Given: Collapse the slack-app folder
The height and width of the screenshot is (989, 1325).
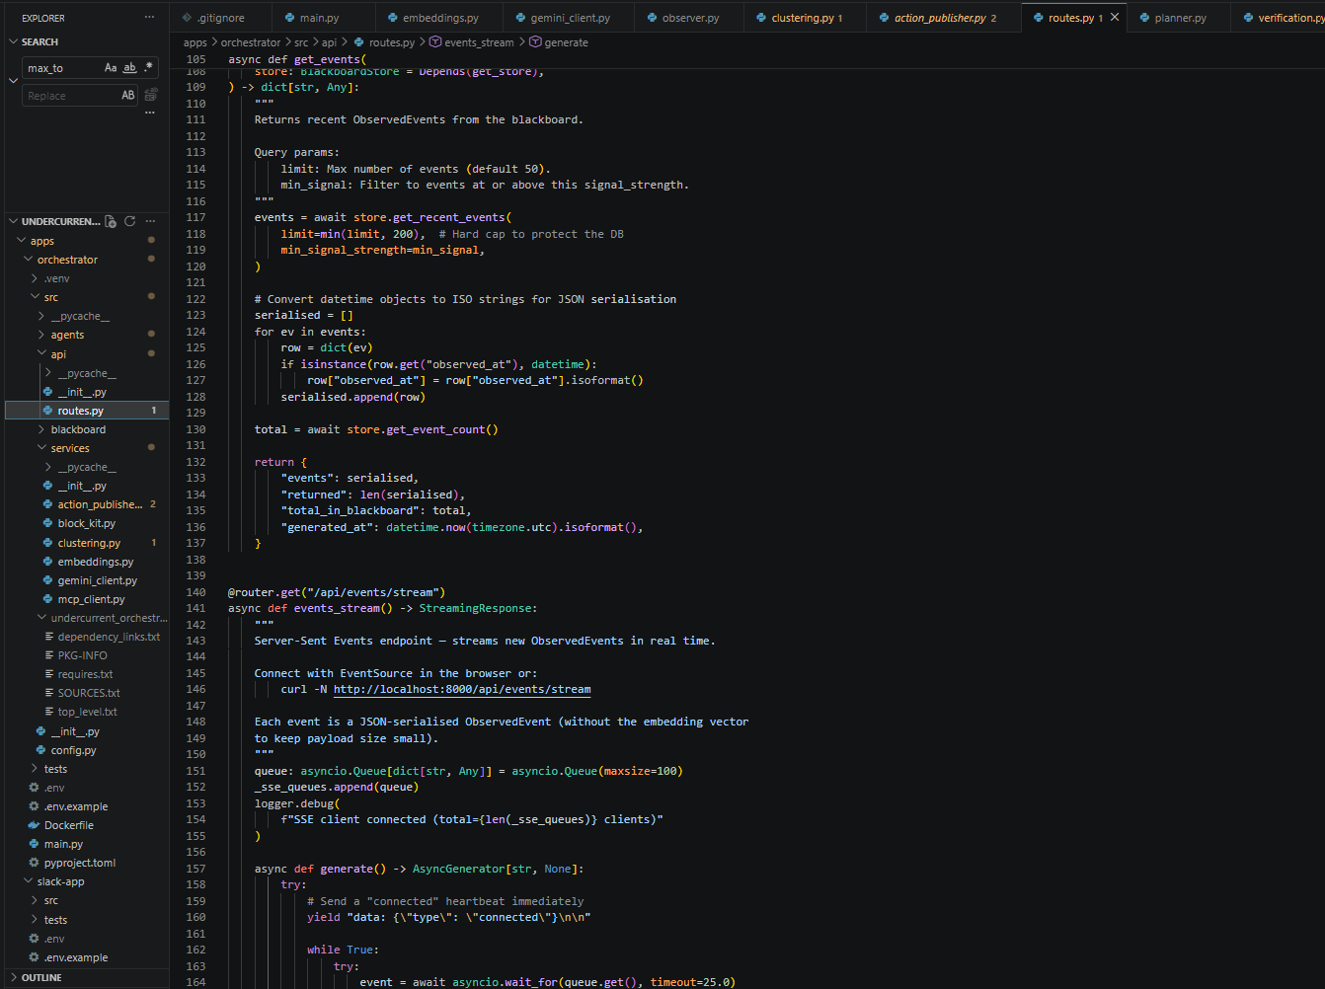Looking at the screenshot, I should pos(60,881).
